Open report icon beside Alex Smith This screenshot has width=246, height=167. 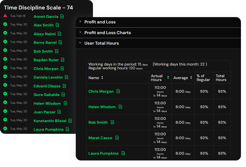pos(58,25)
